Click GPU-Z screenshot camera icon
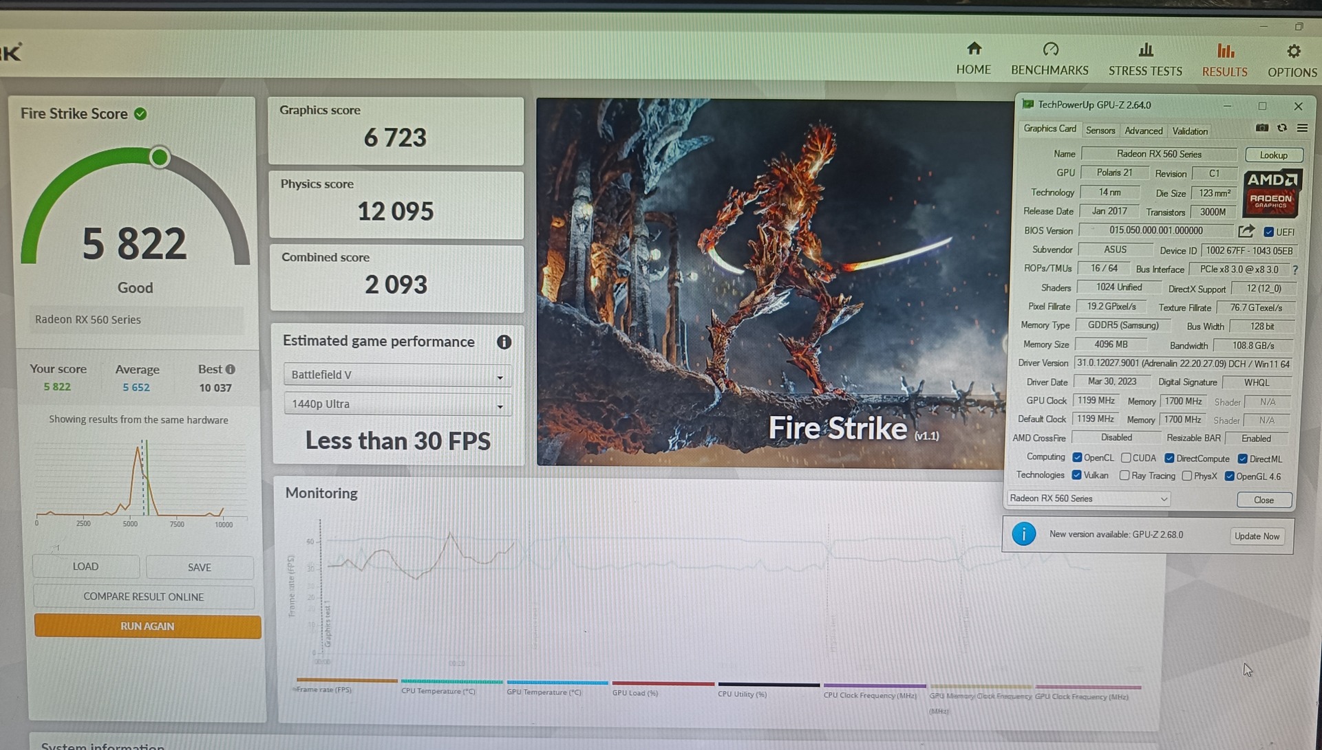Screen dimensions: 1322x750 [1261, 128]
